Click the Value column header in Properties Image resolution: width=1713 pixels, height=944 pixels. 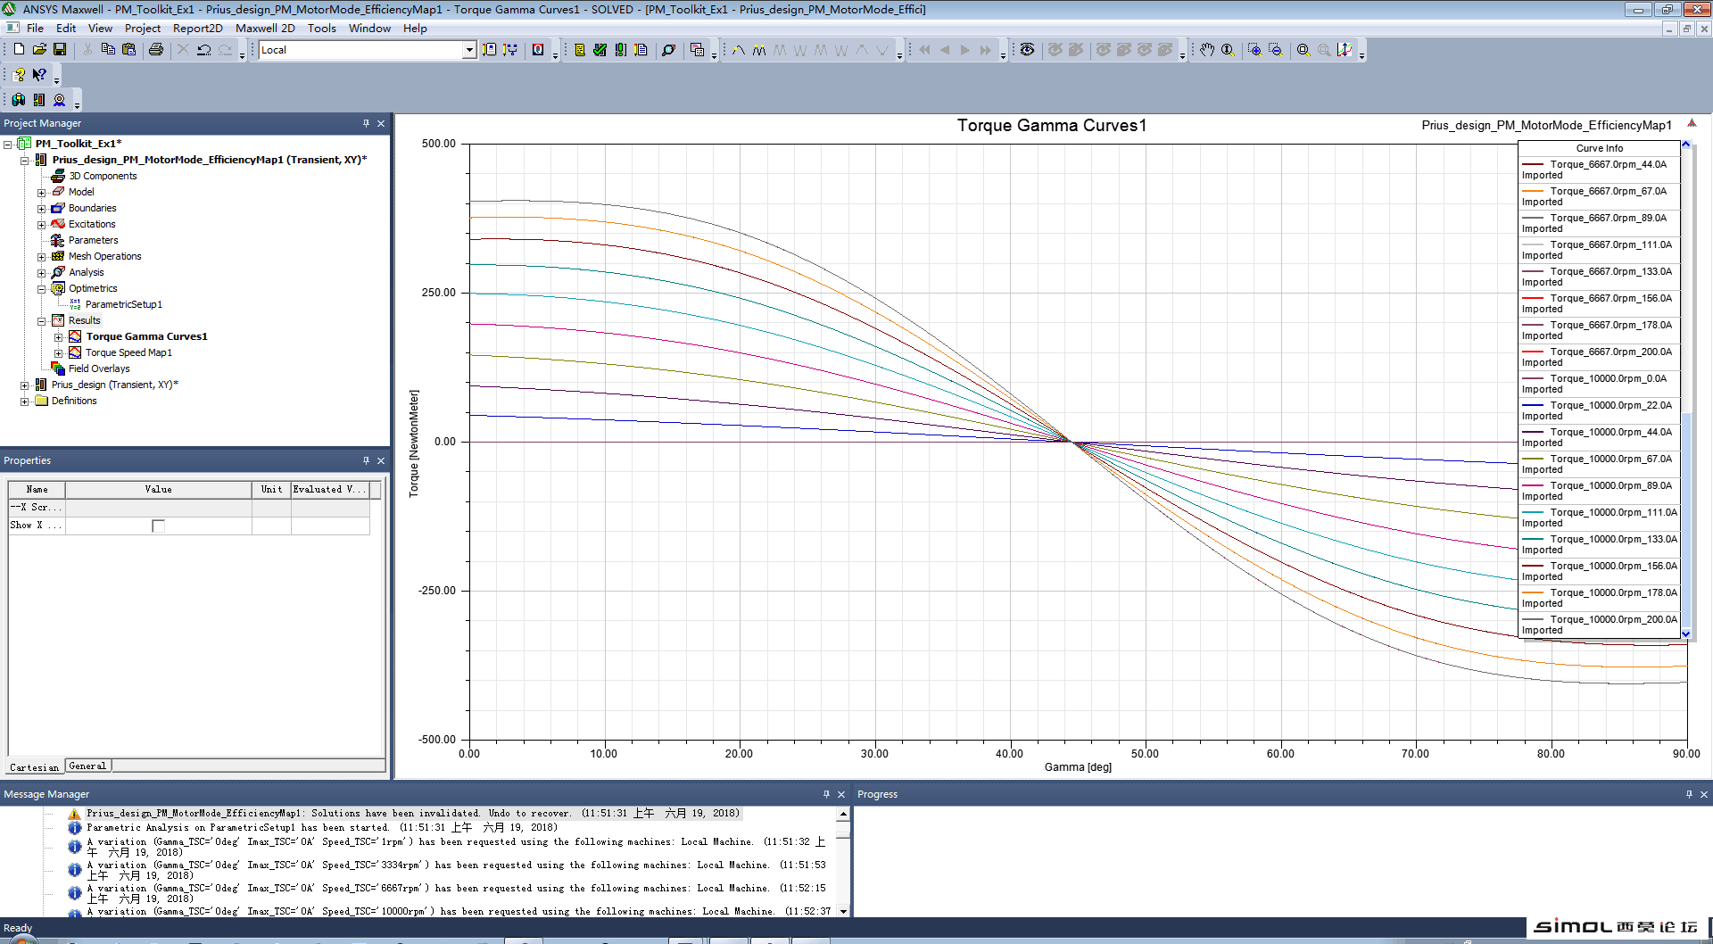point(158,489)
